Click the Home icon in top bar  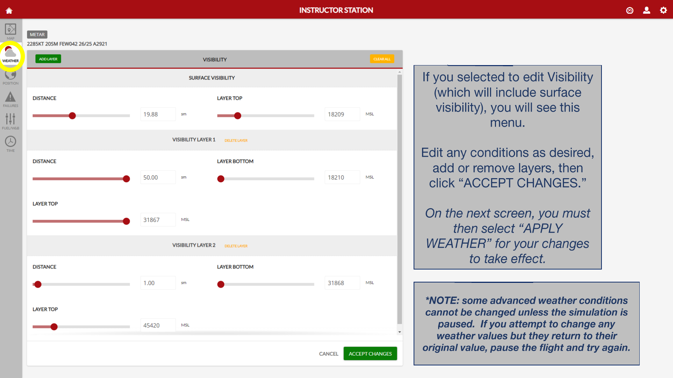[x=9, y=10]
